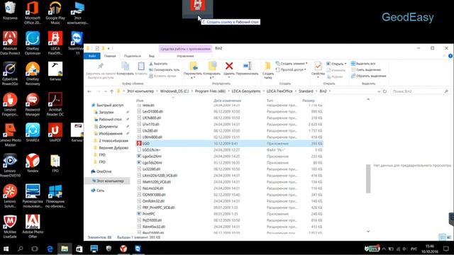The image size is (454, 255).
Task: Click the Up one level arrow
Action: point(112,91)
